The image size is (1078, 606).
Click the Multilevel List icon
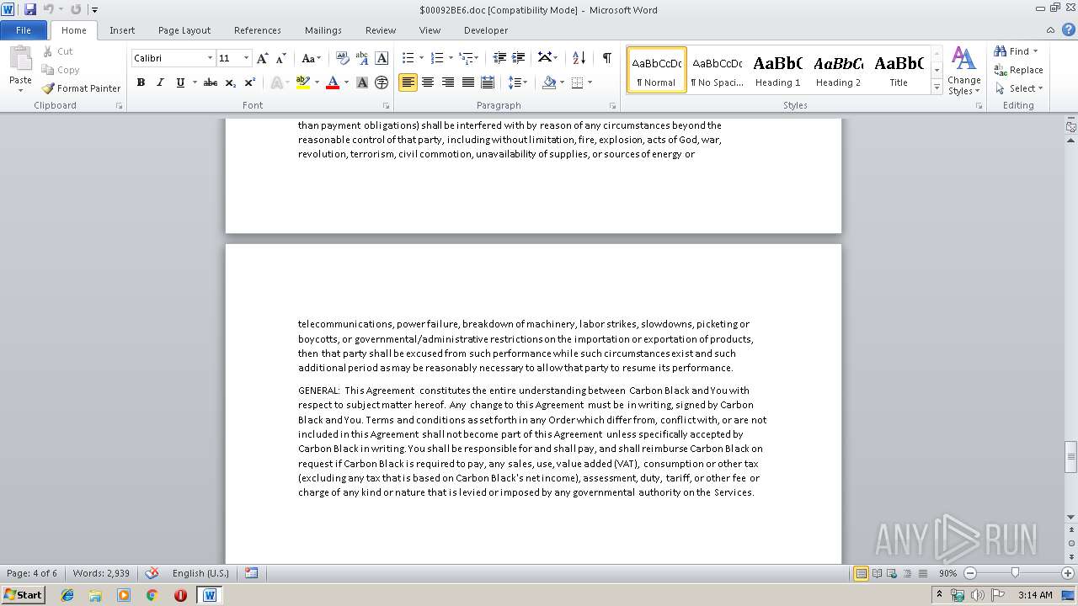click(465, 58)
